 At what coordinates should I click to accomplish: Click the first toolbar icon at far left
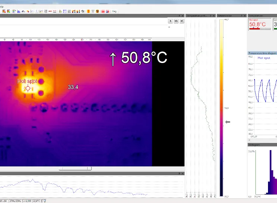4,11
